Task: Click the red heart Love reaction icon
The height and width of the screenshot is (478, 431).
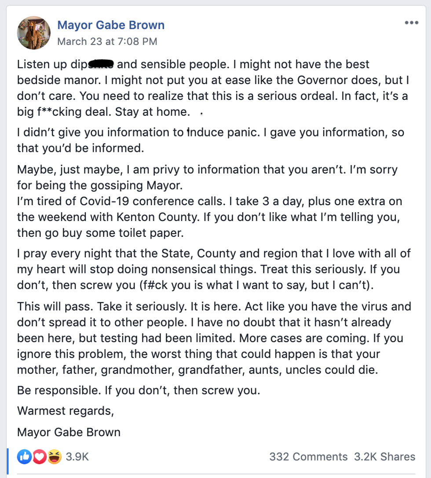Action: (40, 457)
